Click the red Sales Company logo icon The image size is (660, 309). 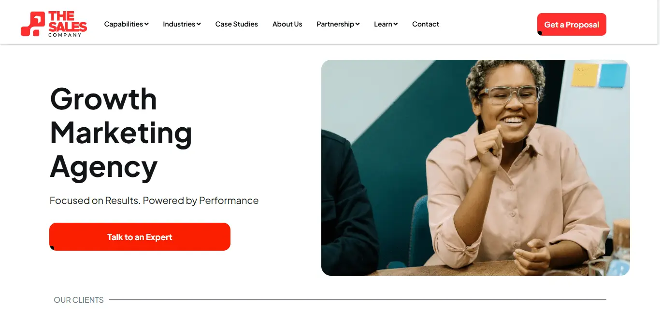32,24
